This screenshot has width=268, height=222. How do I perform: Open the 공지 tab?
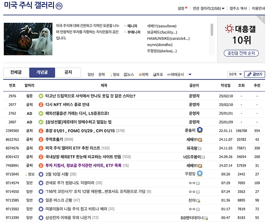tap(68, 73)
